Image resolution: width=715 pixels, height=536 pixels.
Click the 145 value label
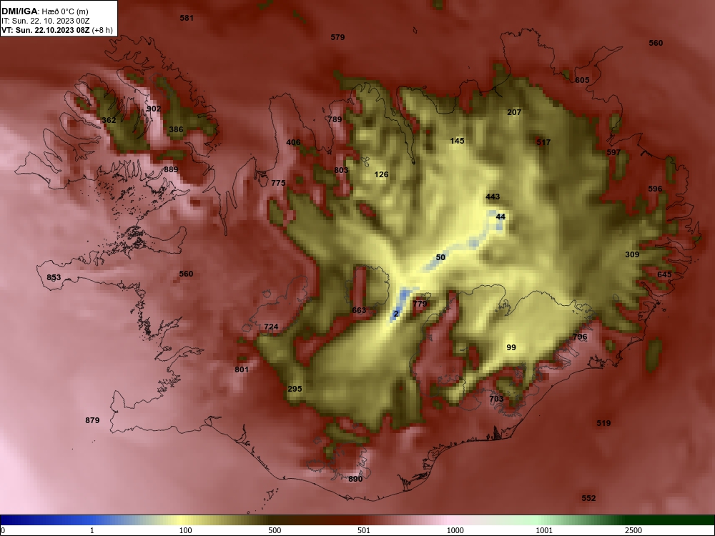click(457, 141)
